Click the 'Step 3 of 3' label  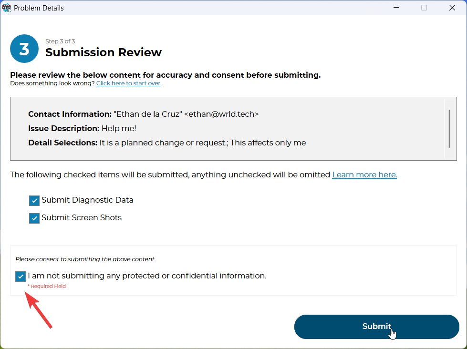(x=60, y=41)
